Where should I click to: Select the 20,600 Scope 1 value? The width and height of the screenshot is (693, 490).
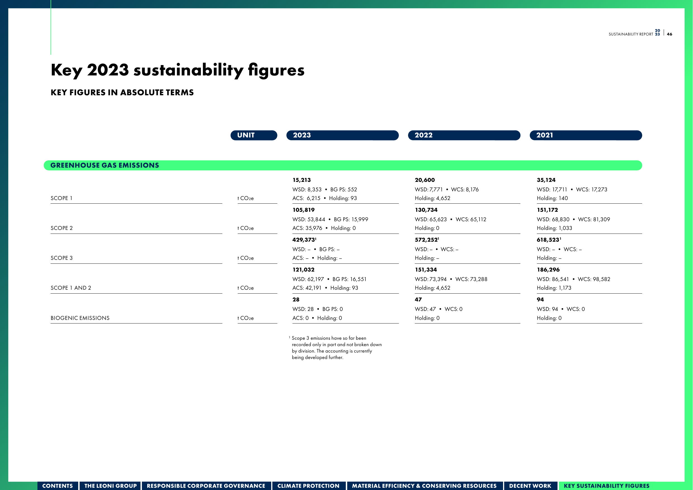[x=425, y=180]
